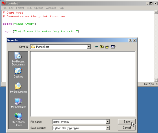Cancel the Save As dialog
Screen dimensions: 158x133
(x=127, y=128)
